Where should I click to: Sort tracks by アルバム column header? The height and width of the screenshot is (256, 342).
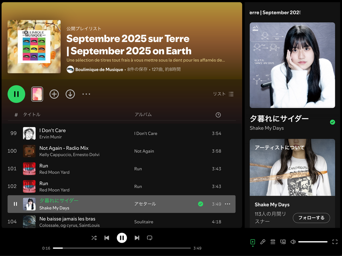[x=143, y=114]
